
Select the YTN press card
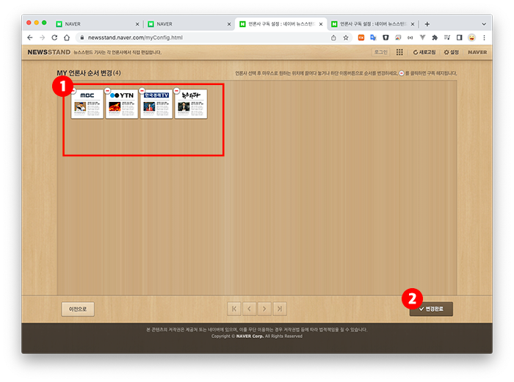click(x=122, y=104)
